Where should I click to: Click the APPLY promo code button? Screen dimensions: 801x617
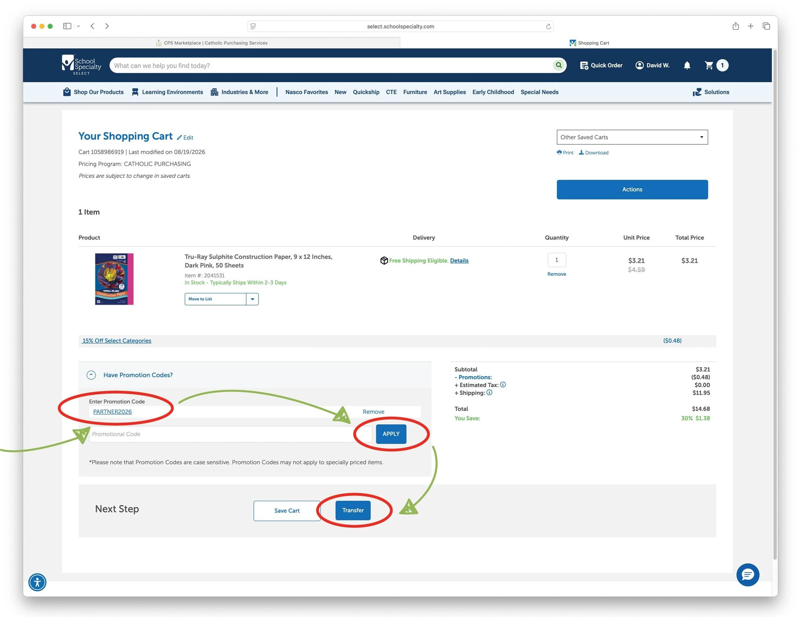[391, 434]
